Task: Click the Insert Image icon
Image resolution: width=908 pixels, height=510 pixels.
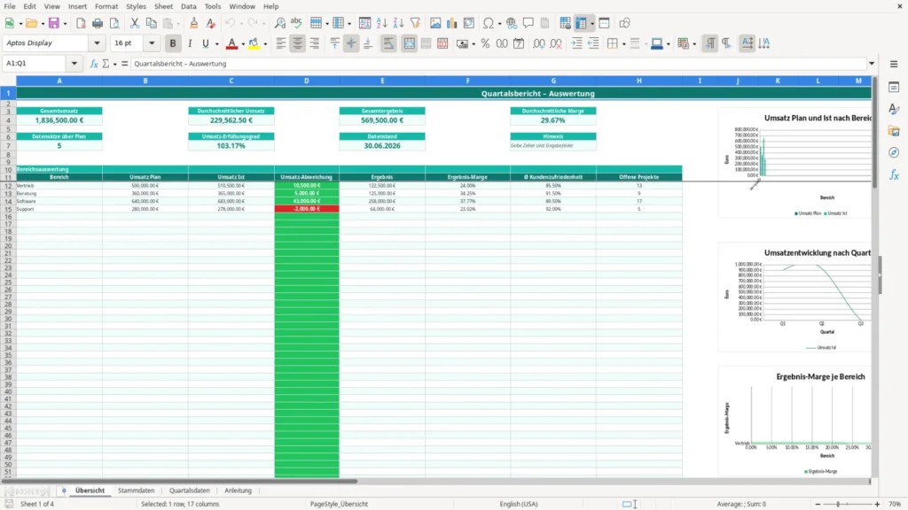Action: tap(435, 23)
